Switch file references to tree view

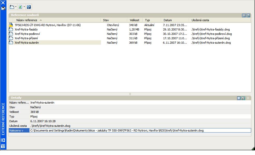[248, 16]
